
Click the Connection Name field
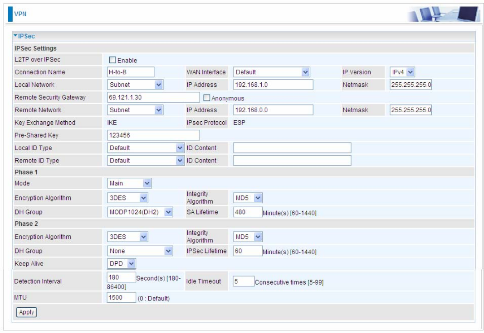pyautogui.click(x=131, y=72)
